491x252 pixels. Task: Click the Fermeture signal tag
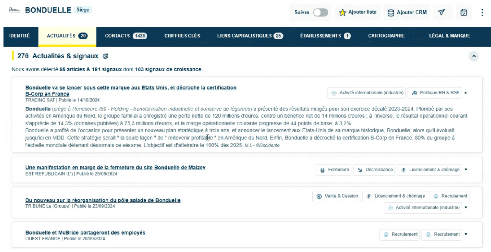333,170
